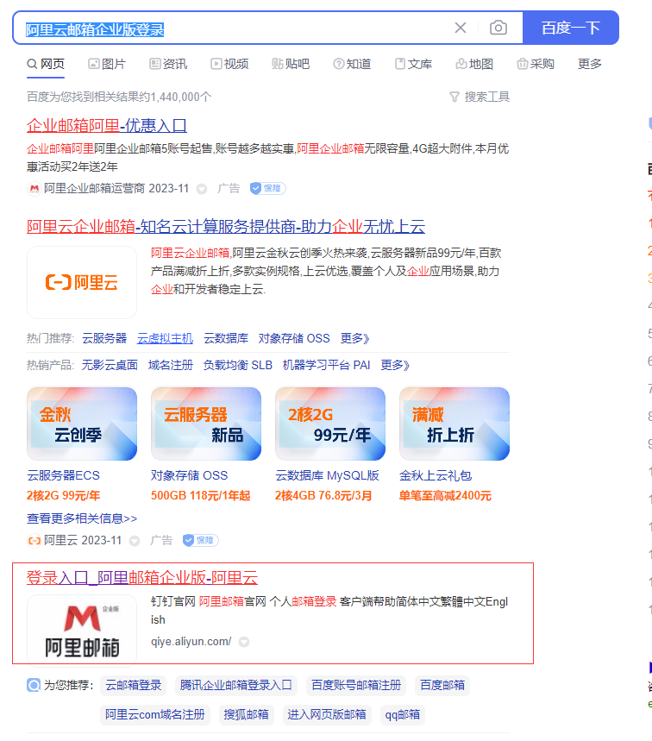Click 阿里企业邮箱运营商 source logo icon
652x741 pixels.
pos(34,189)
